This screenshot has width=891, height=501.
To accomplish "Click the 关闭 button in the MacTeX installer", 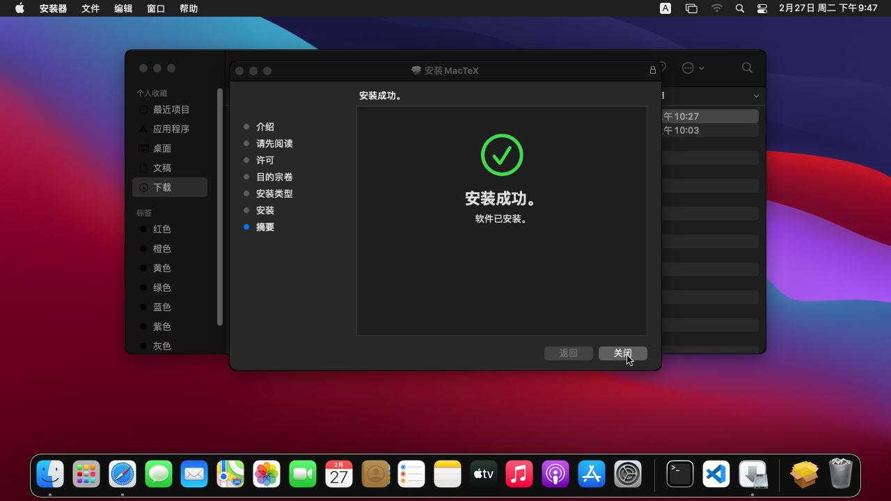I will (623, 353).
